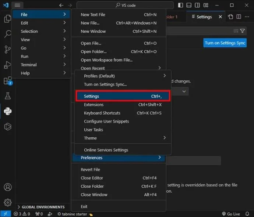This screenshot has width=254, height=217.
Task: Open the Python view icon
Action: coord(8,111)
